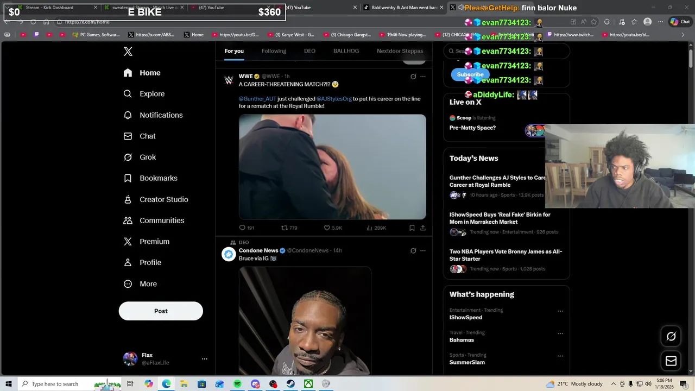This screenshot has height=391, width=695.
Task: Open IShowSpeed Buys 'Real Fake' Birkin story
Action: [x=500, y=218]
